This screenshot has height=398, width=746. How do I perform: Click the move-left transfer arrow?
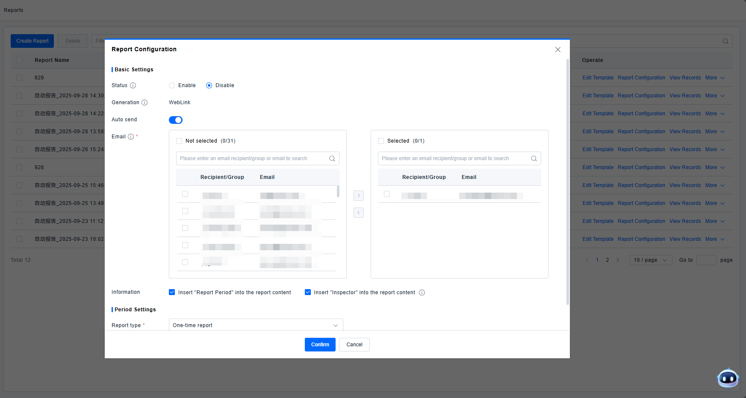tap(359, 213)
